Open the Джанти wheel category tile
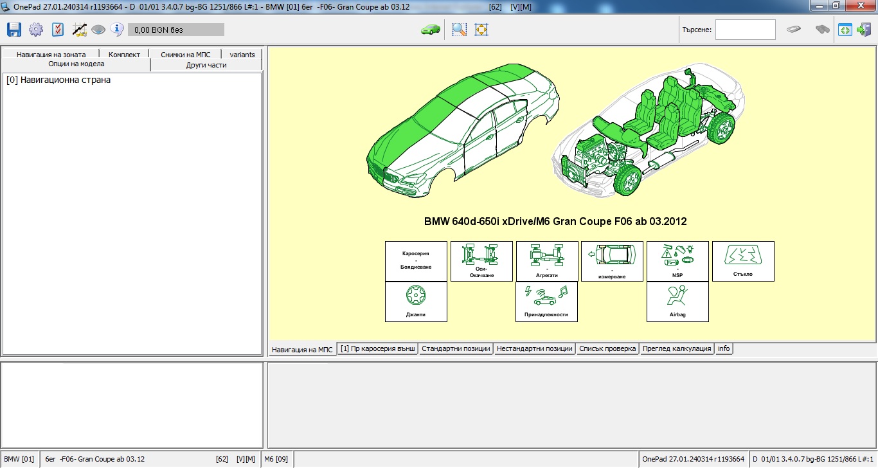Viewport: 878px width, 468px height. click(x=416, y=301)
